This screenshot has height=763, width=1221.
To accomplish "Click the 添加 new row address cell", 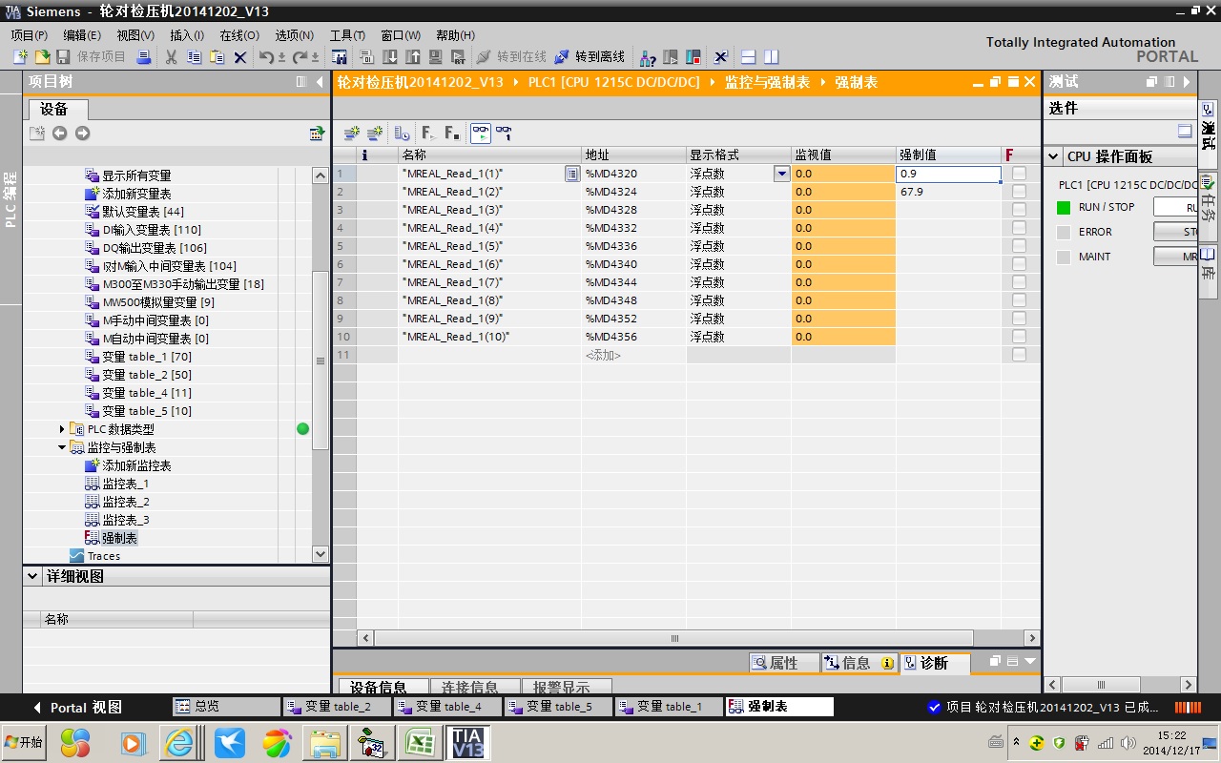I will click(633, 355).
